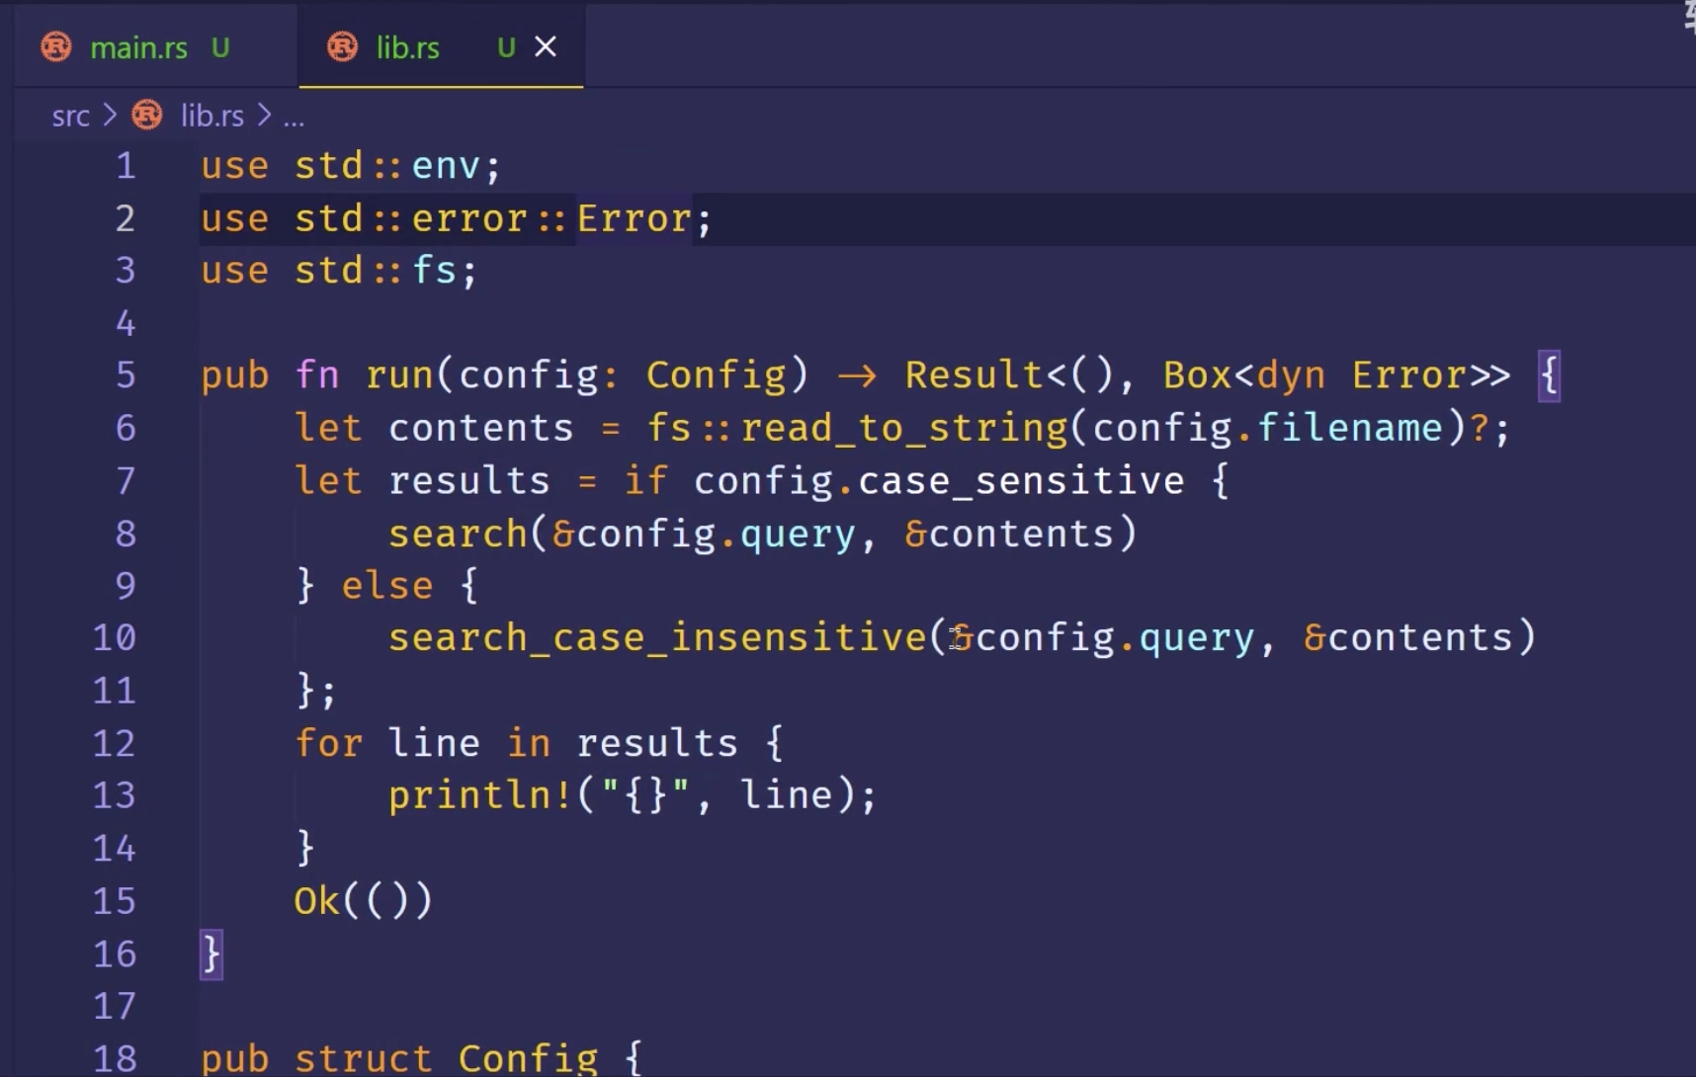Image resolution: width=1696 pixels, height=1077 pixels.
Task: Click the Rust icon on lib.rs tab
Action: (342, 47)
